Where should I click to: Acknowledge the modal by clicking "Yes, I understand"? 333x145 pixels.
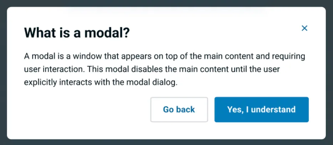coord(261,109)
